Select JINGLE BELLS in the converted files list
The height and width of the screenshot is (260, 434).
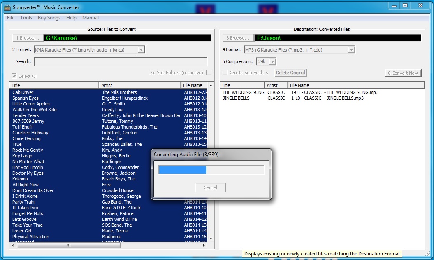pyautogui.click(x=237, y=98)
